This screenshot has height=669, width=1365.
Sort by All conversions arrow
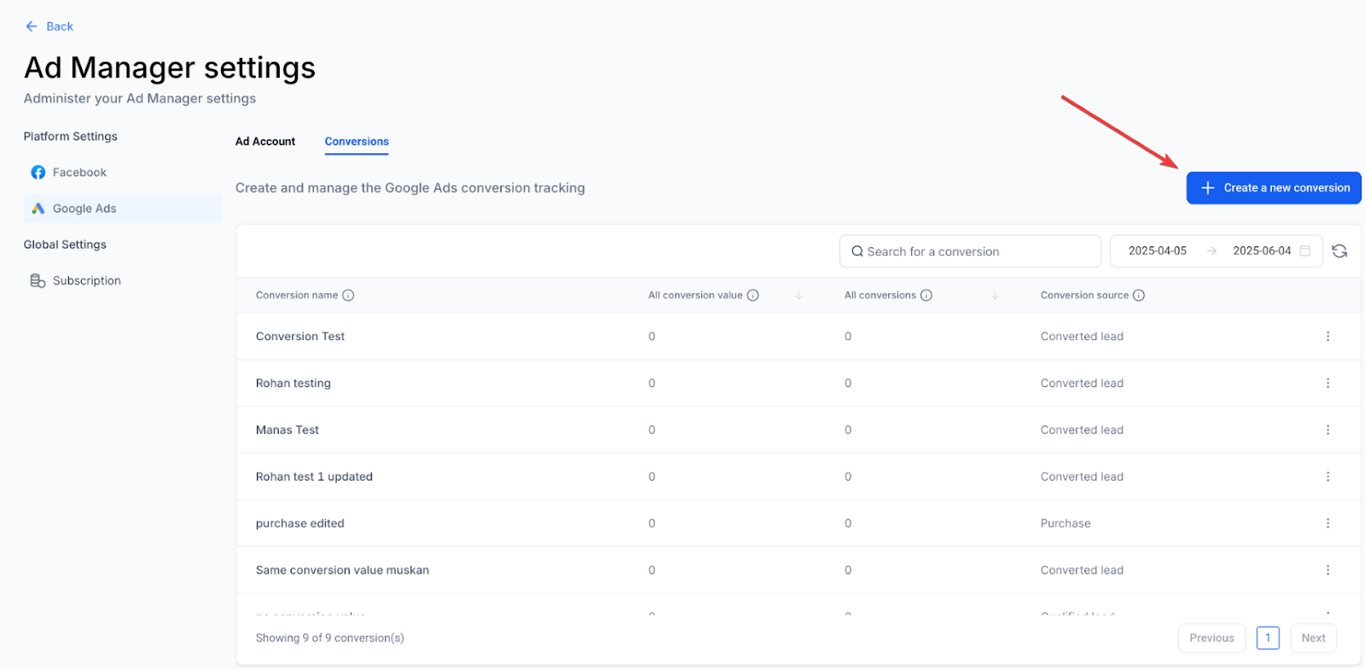point(995,296)
